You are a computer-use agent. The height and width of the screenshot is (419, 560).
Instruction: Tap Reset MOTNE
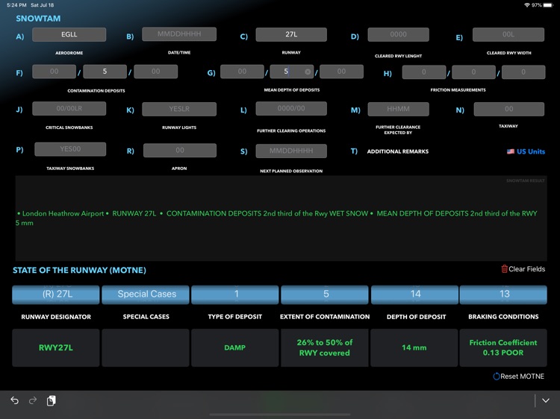coord(519,377)
